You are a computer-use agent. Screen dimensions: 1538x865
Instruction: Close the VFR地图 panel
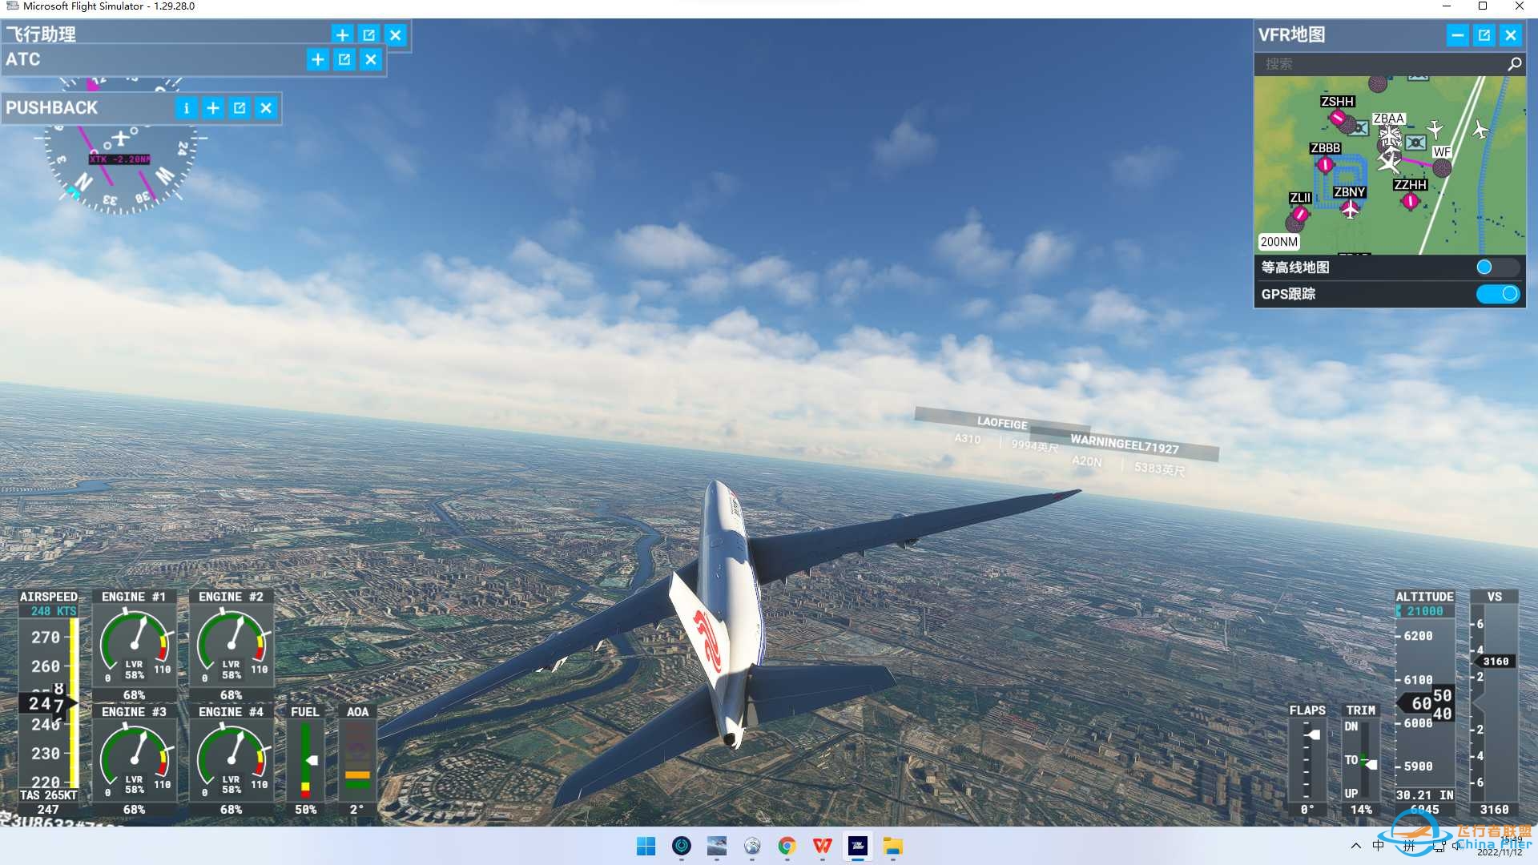point(1511,35)
